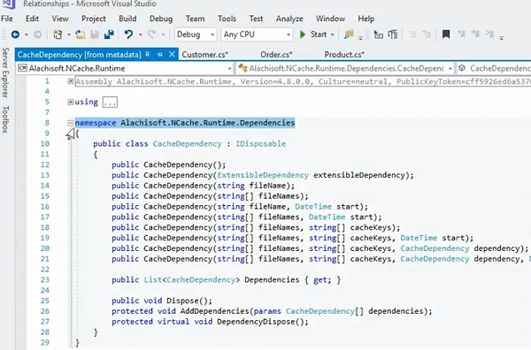This screenshot has height=350, width=531.
Task: Open the Toolbox side panel
Action: [x=5, y=119]
